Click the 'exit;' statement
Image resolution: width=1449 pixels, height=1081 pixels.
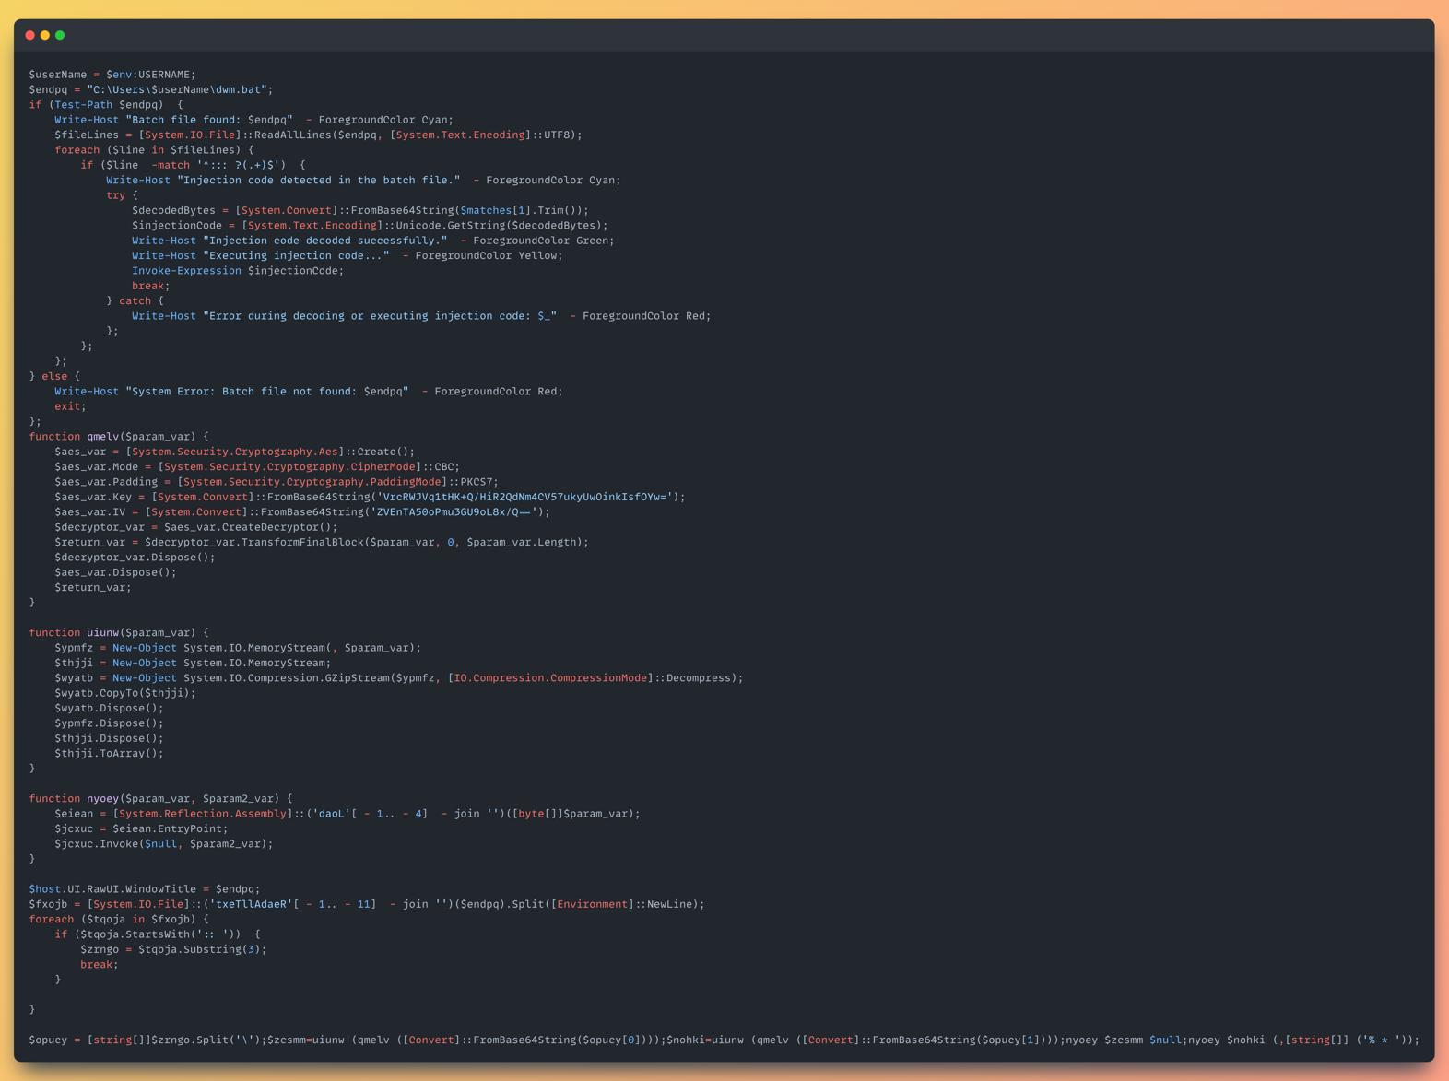(70, 406)
